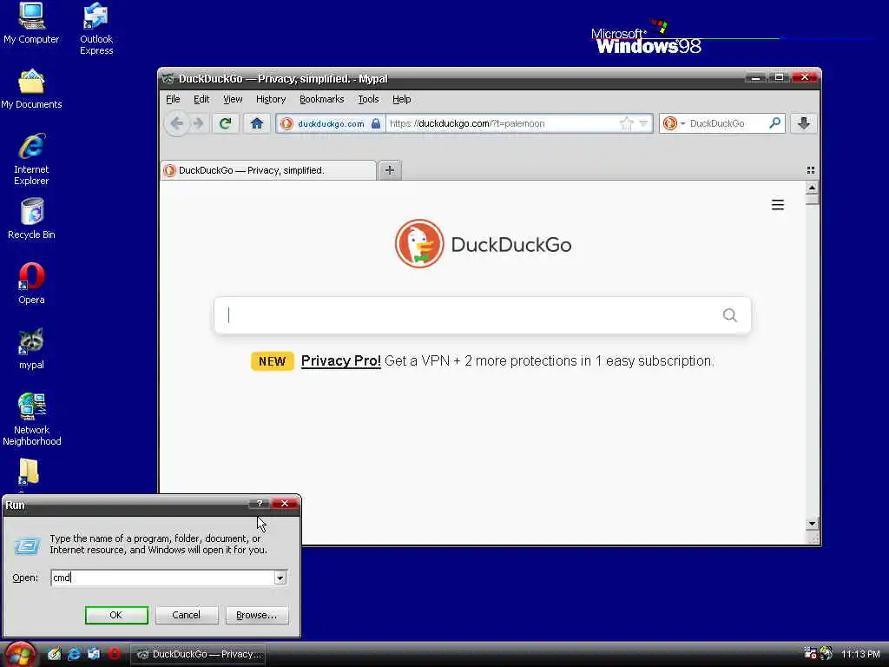Expand the Run dialog Open dropdown
The image size is (889, 667).
[280, 578]
